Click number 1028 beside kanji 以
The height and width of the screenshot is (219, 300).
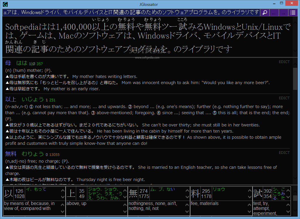19,196
